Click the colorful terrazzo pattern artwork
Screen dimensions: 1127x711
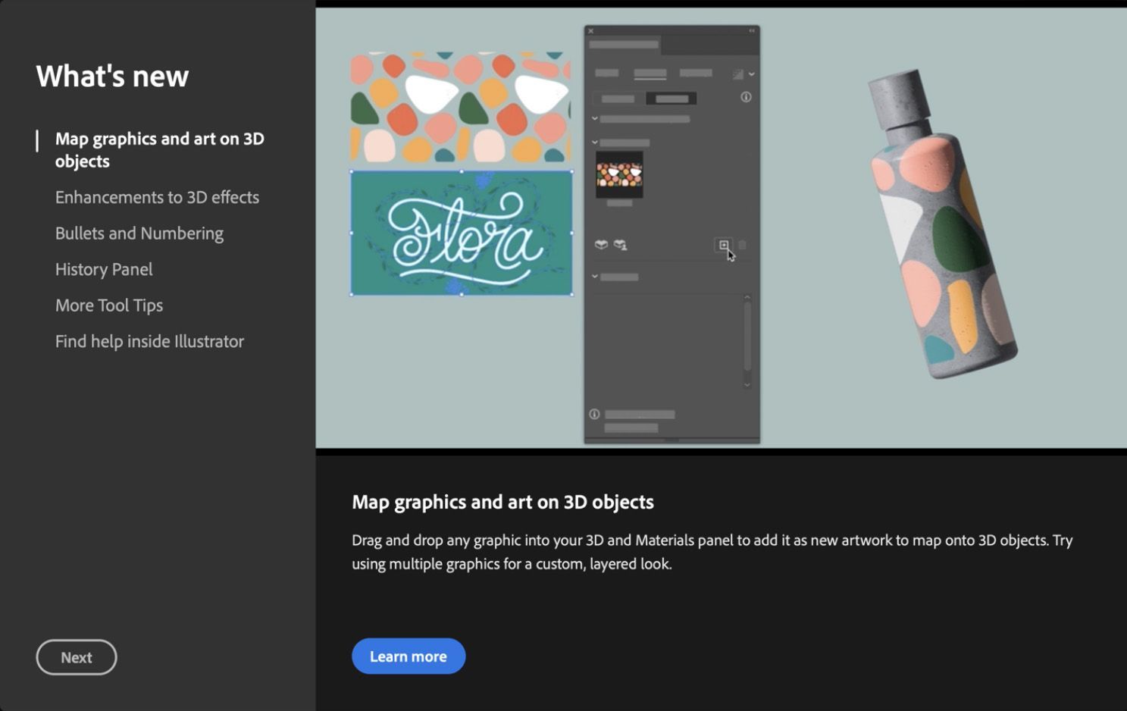(x=460, y=107)
